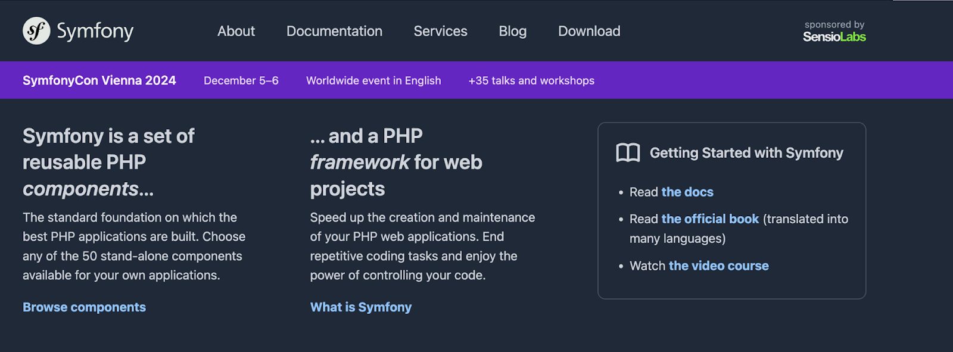
Task: Open the About menu
Action: (x=236, y=31)
